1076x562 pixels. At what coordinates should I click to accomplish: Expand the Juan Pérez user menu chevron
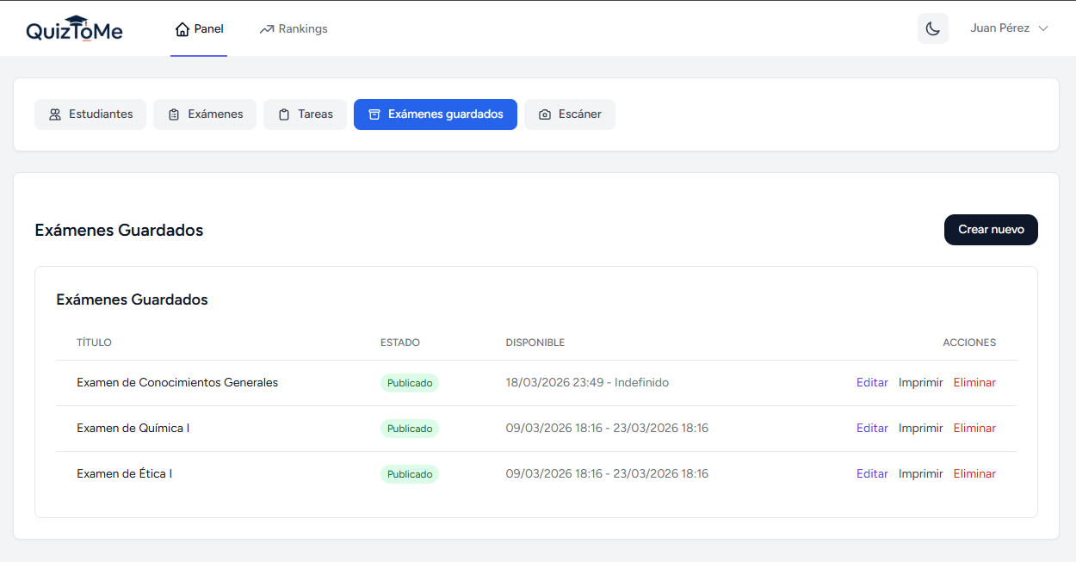pyautogui.click(x=1043, y=28)
